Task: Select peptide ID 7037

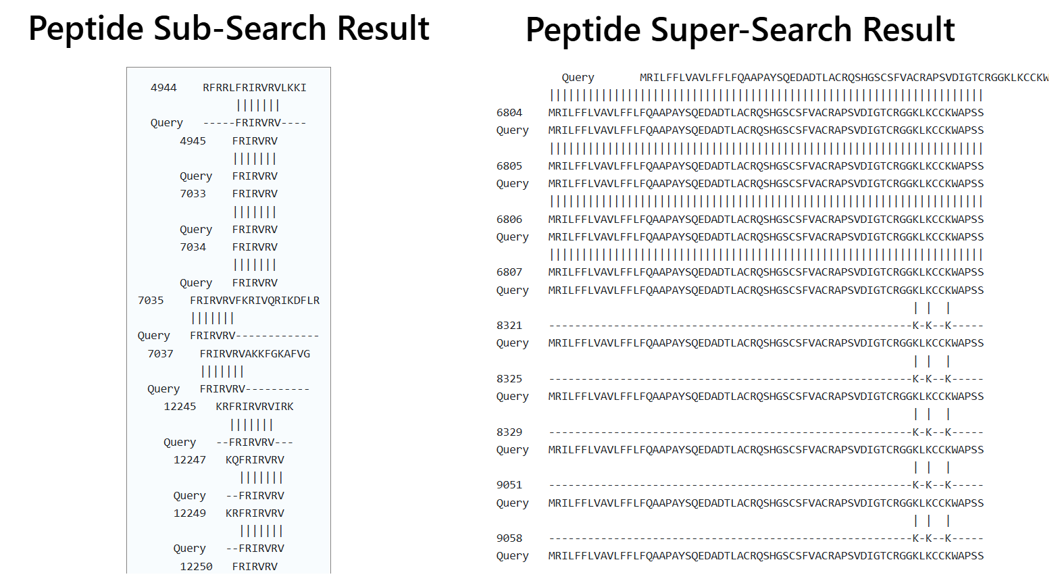Action: click(160, 354)
